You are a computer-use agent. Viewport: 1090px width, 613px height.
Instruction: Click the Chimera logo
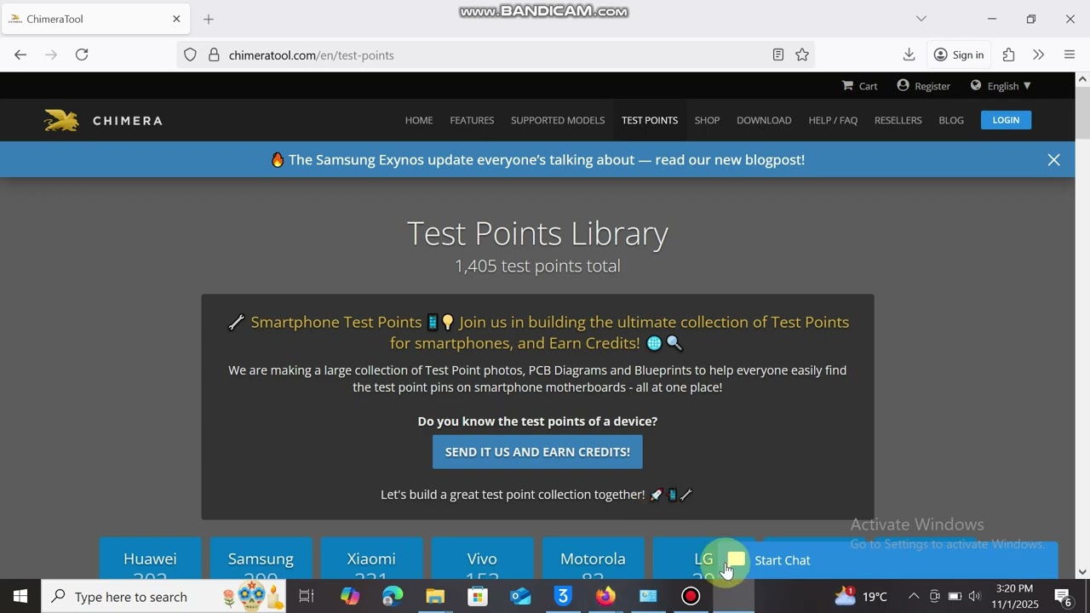[x=103, y=120]
